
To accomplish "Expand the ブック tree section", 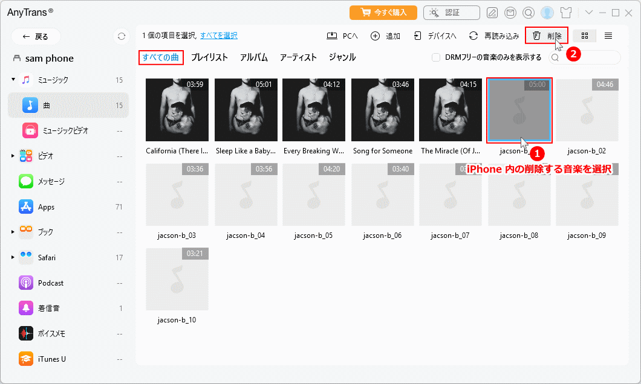I will (13, 232).
